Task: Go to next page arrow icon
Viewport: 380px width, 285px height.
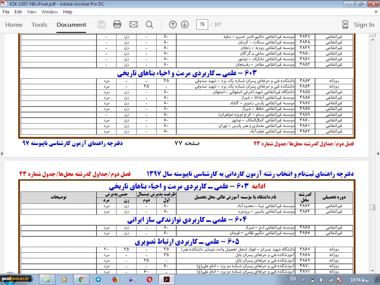Action: (185, 24)
